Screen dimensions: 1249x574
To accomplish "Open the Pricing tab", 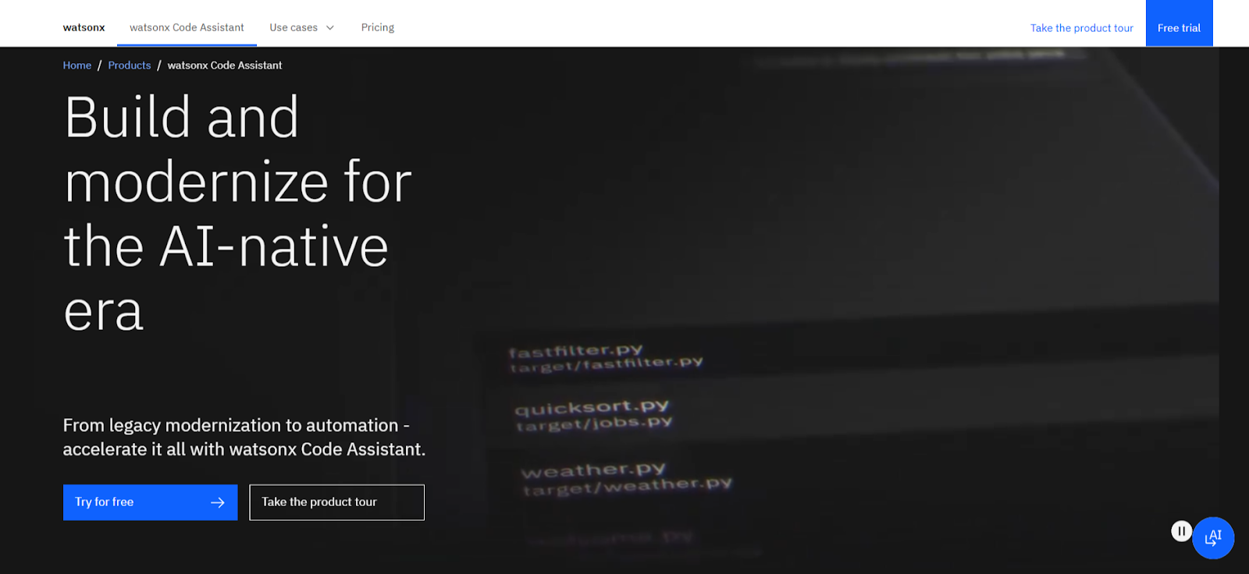I will click(378, 27).
